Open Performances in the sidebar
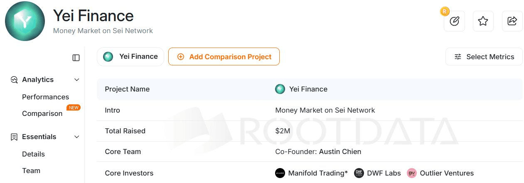Screen dimensions: 524x183 tap(45, 97)
